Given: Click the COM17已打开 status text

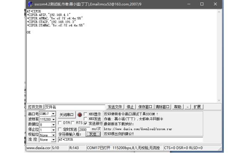Looking at the screenshot, I should point(98,148).
